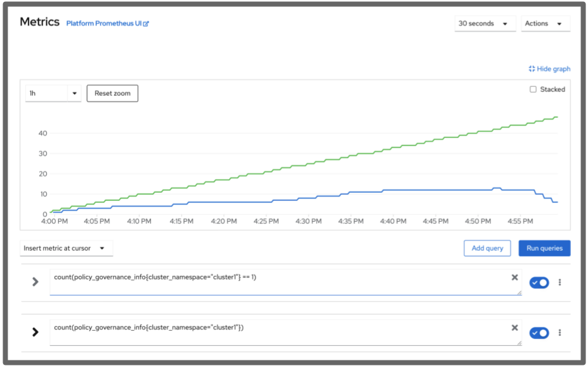
Task: Expand the second query results row
Action: (x=35, y=332)
